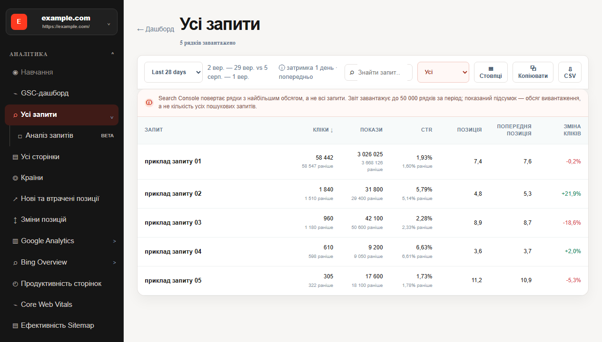The height and width of the screenshot is (342, 602).
Task: Sort by the Покази column header
Action: [x=371, y=130]
